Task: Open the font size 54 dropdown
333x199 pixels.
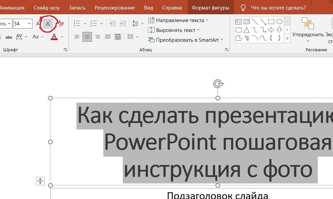Action: (29, 24)
